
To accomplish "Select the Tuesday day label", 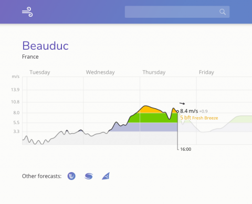I will click(40, 72).
